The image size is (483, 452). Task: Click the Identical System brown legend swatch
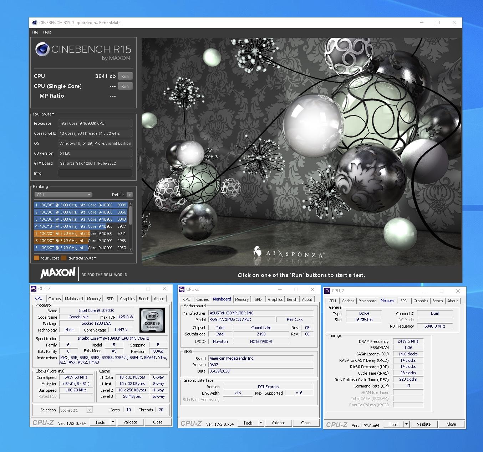[63, 258]
